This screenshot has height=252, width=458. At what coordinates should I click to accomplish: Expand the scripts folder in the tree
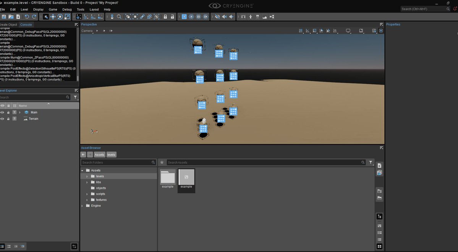click(87, 194)
